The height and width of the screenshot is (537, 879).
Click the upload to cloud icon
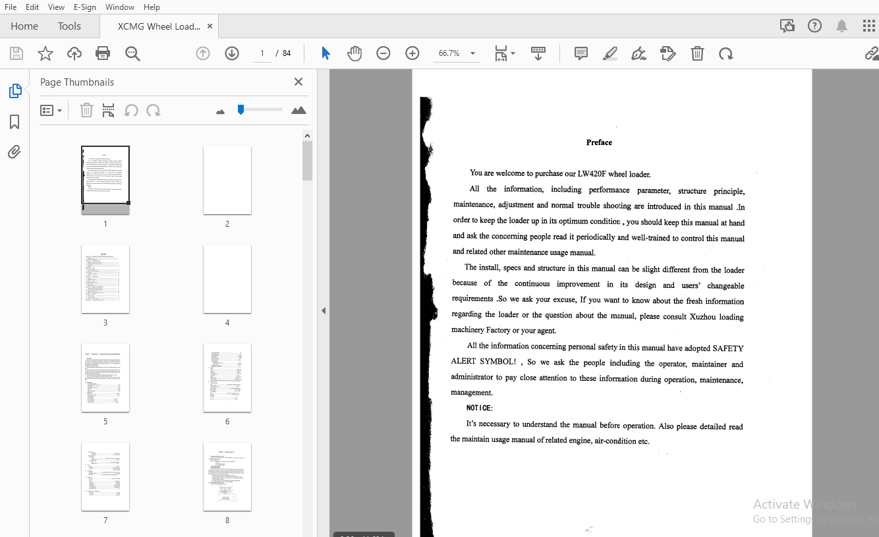(74, 53)
